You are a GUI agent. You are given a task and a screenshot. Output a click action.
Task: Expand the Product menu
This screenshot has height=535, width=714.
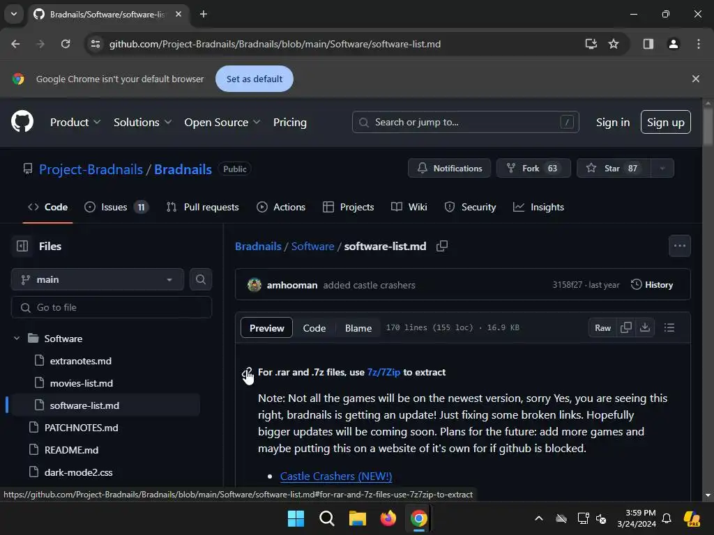click(x=75, y=123)
